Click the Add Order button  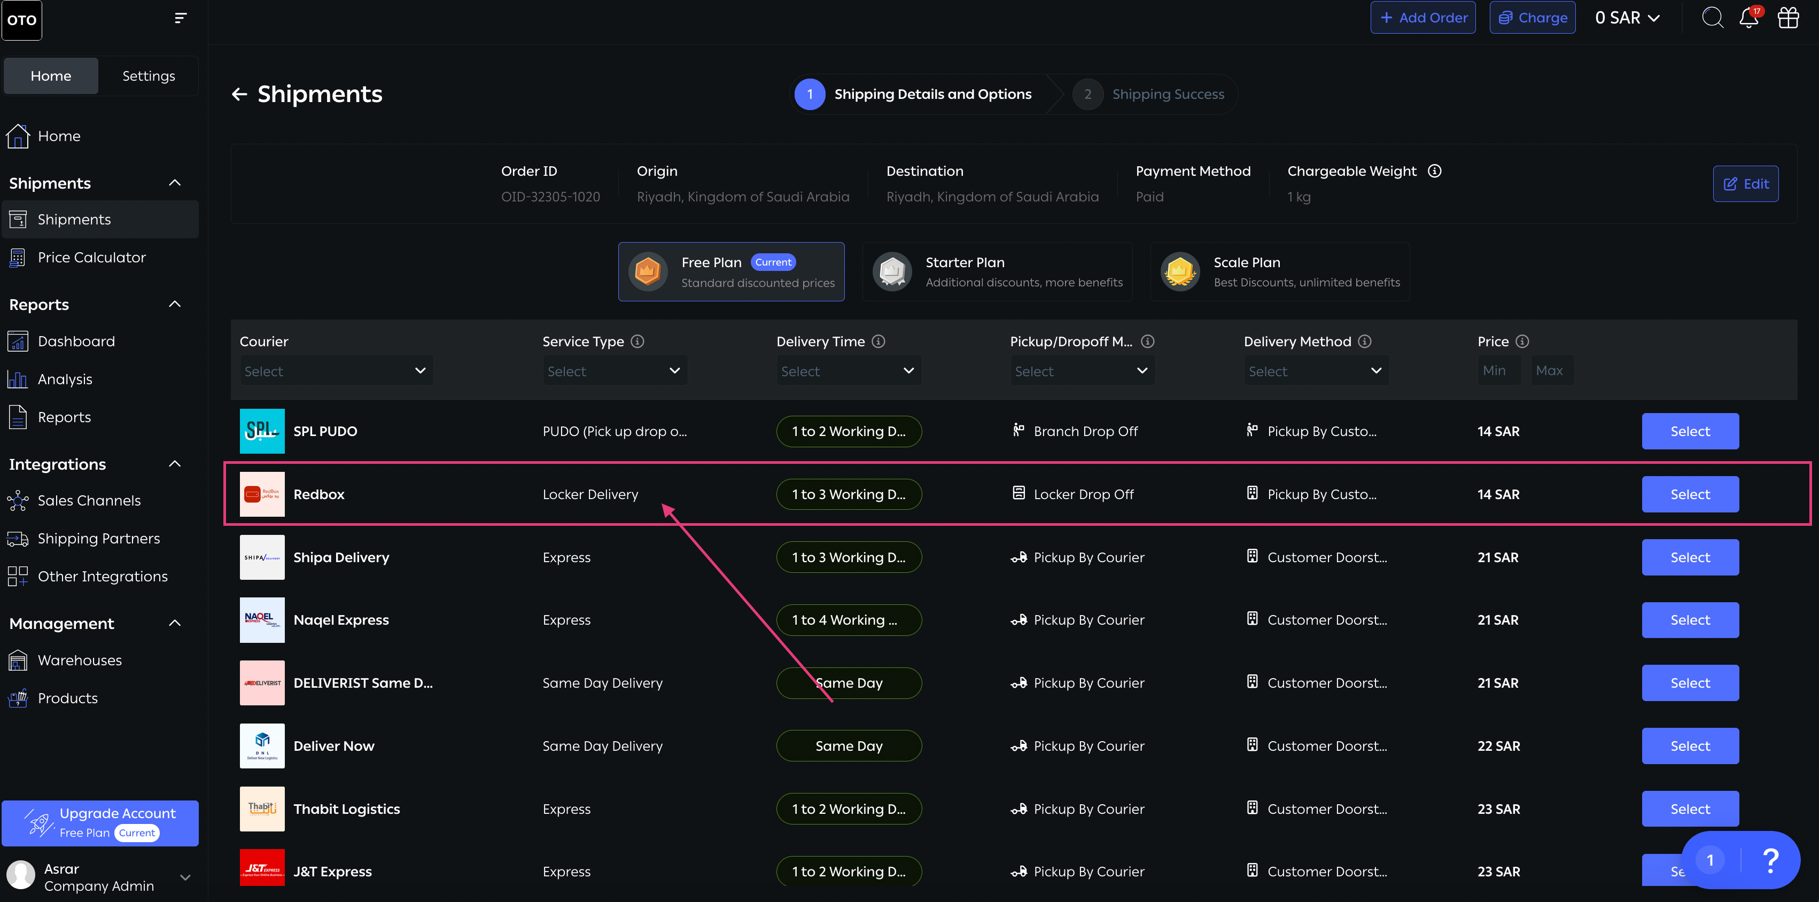tap(1423, 18)
